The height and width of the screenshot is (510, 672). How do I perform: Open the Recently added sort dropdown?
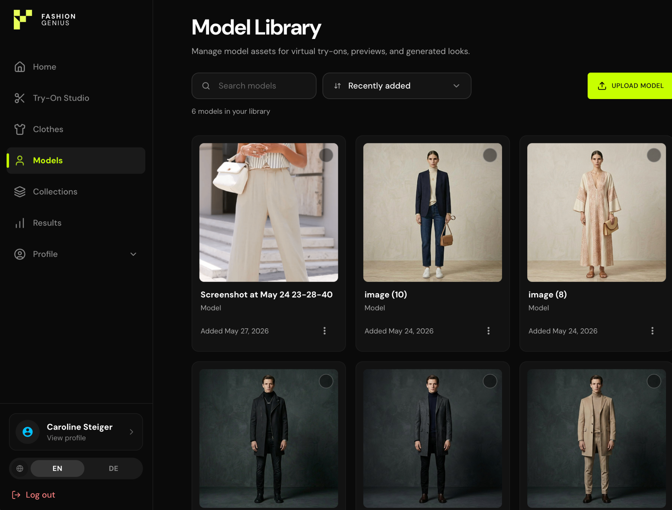397,86
